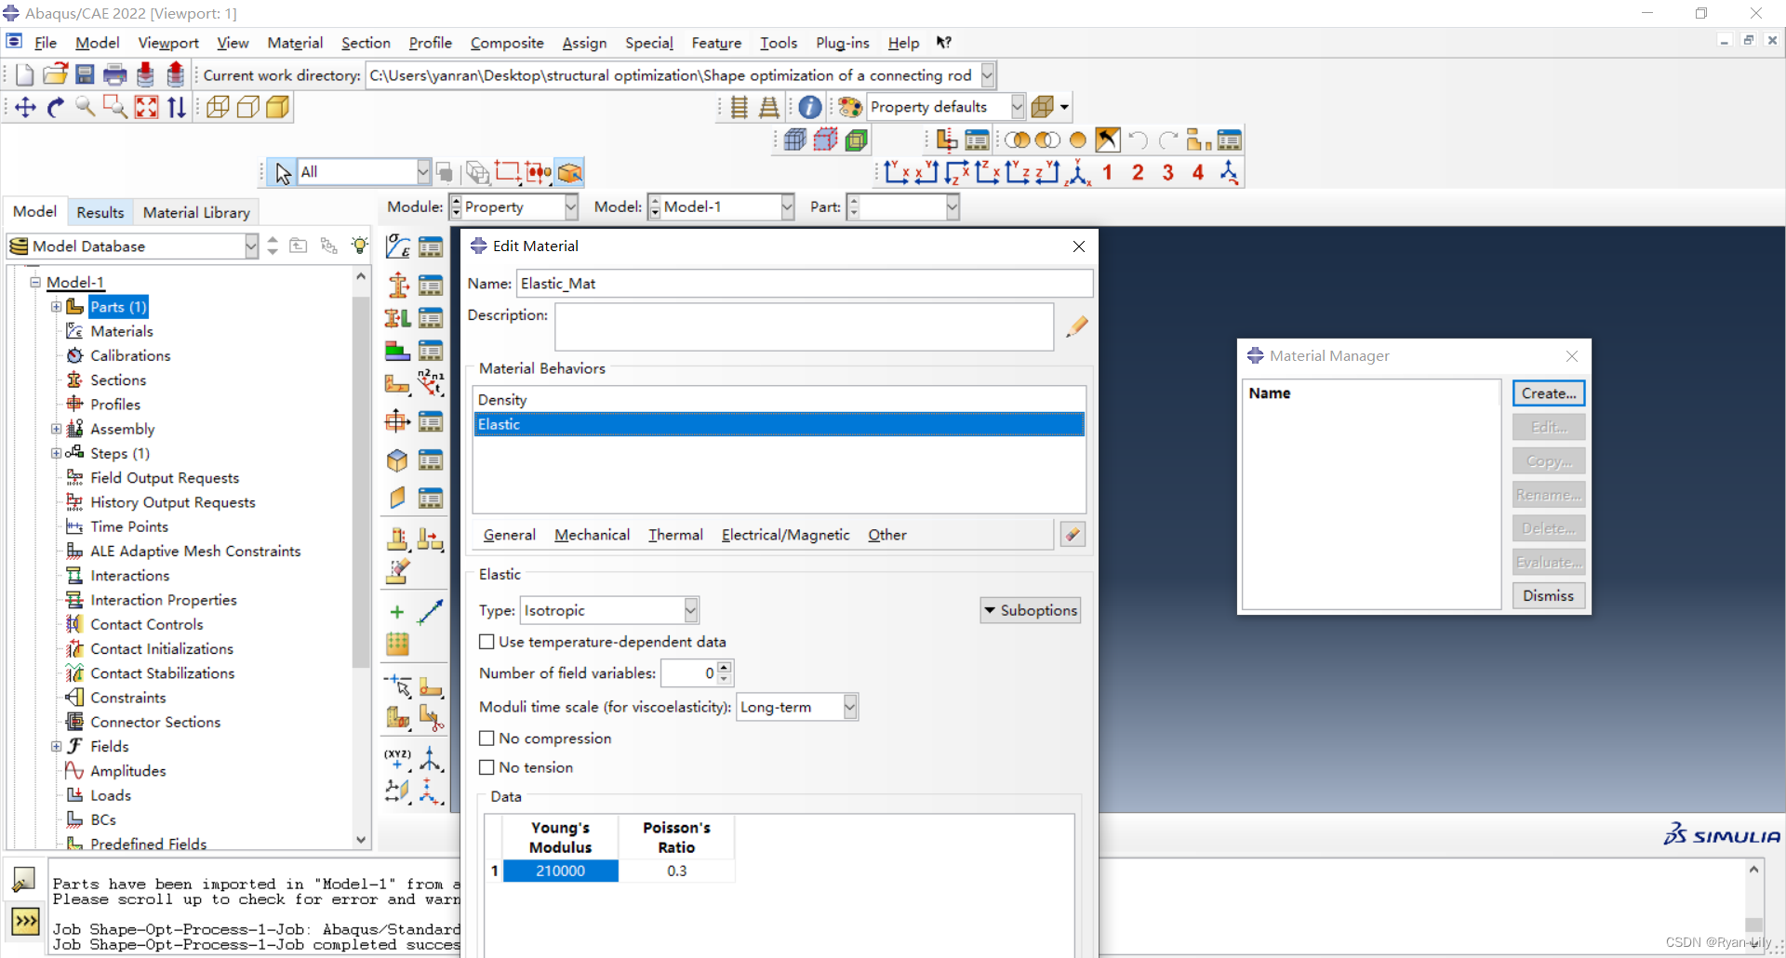Save the model database via floppy icon

point(85,74)
